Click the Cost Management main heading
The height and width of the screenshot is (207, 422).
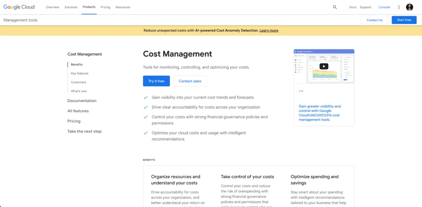pyautogui.click(x=177, y=54)
